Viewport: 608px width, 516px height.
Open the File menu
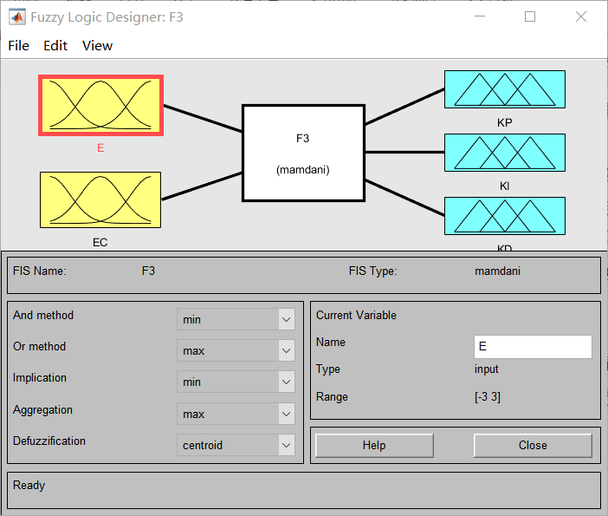tap(18, 46)
